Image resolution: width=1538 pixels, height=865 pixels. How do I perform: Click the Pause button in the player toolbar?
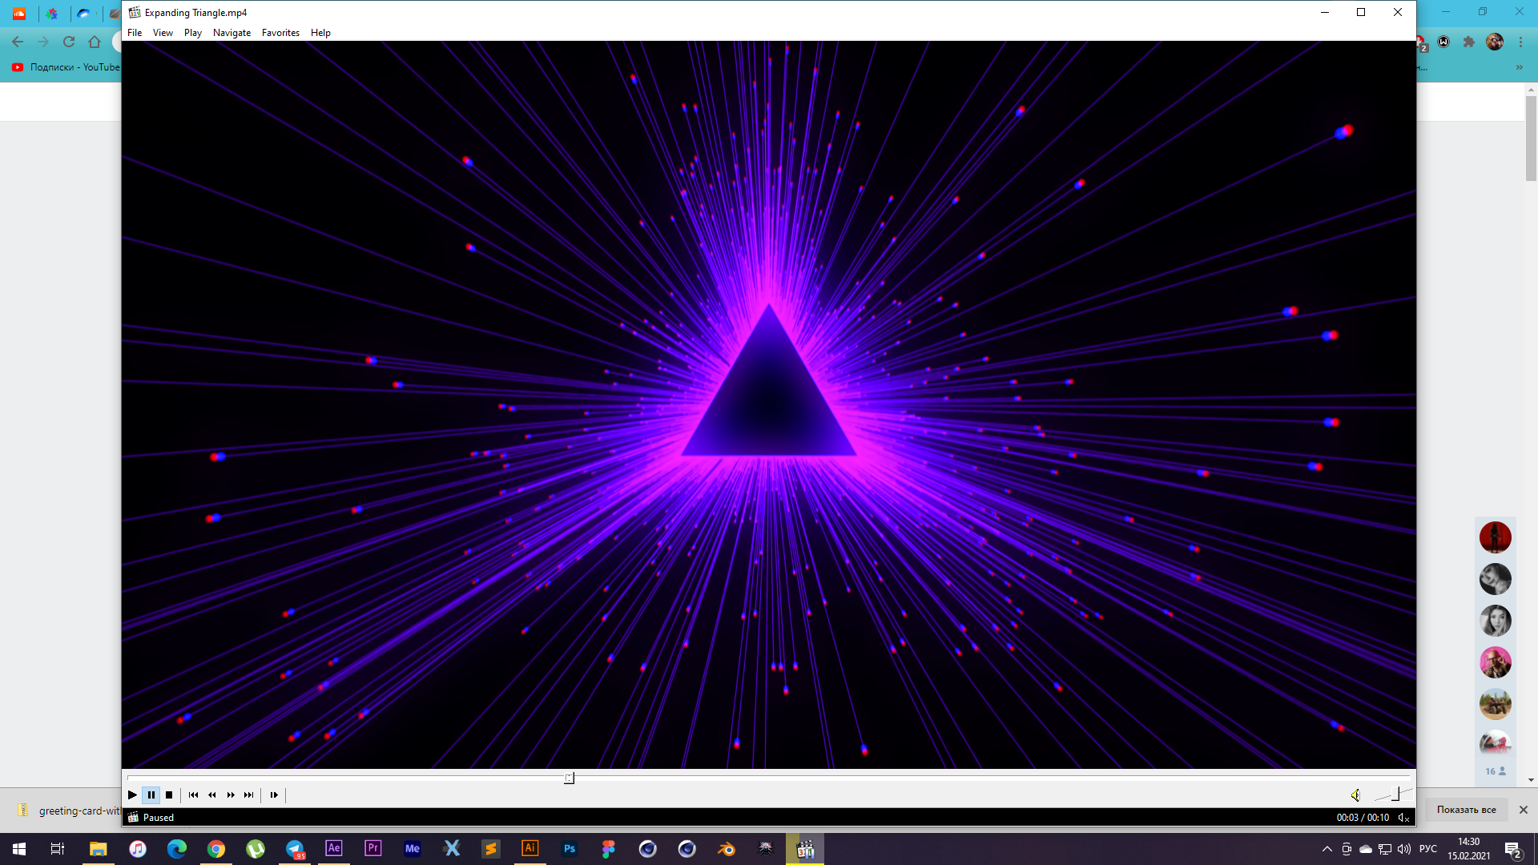pos(151,795)
